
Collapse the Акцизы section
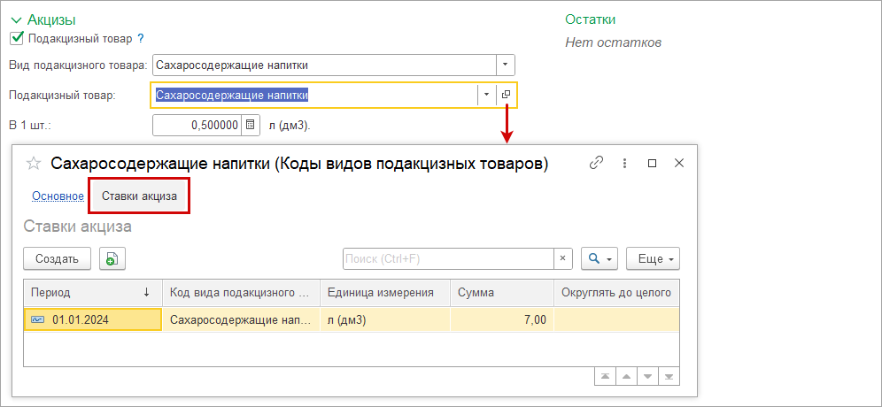tap(15, 19)
